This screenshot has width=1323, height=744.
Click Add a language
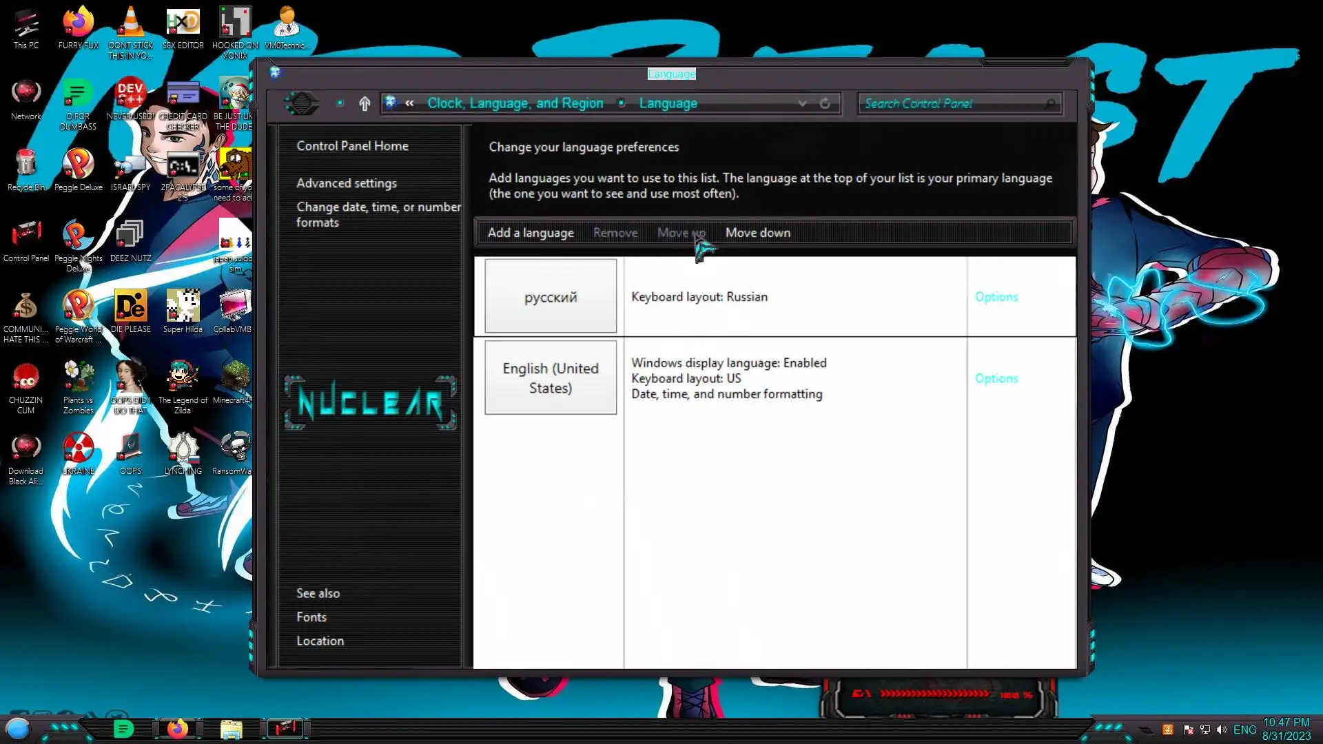[x=531, y=233]
